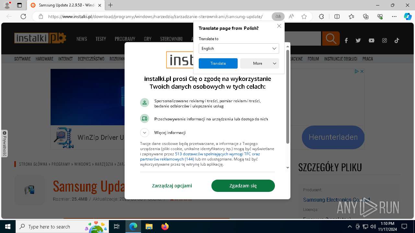The width and height of the screenshot is (415, 233).
Task: Add page to favorites star icon
Action: [304, 17]
